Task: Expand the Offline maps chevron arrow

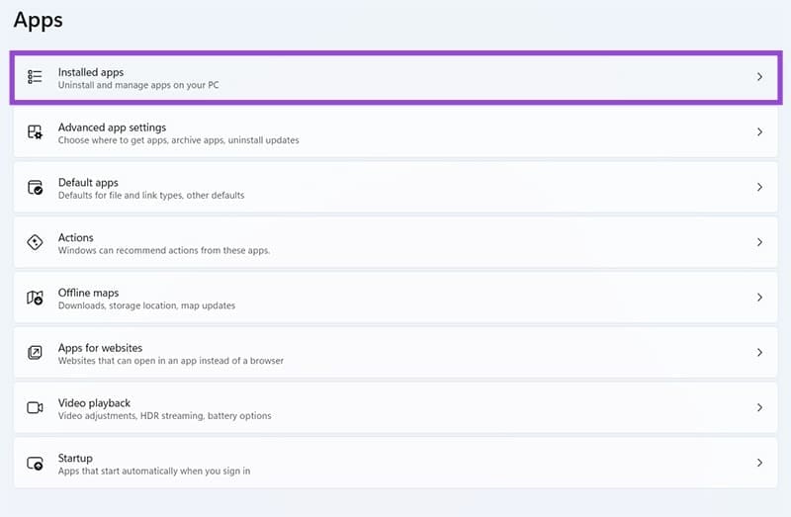Action: coord(759,298)
